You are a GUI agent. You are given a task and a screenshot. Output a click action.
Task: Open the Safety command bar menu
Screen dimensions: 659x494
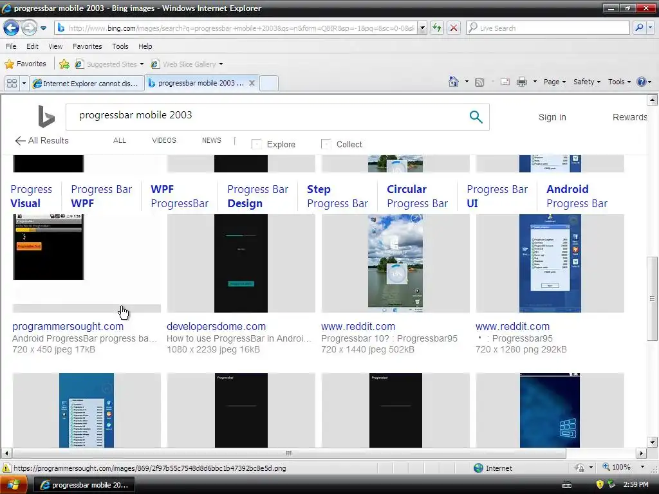pyautogui.click(x=587, y=82)
